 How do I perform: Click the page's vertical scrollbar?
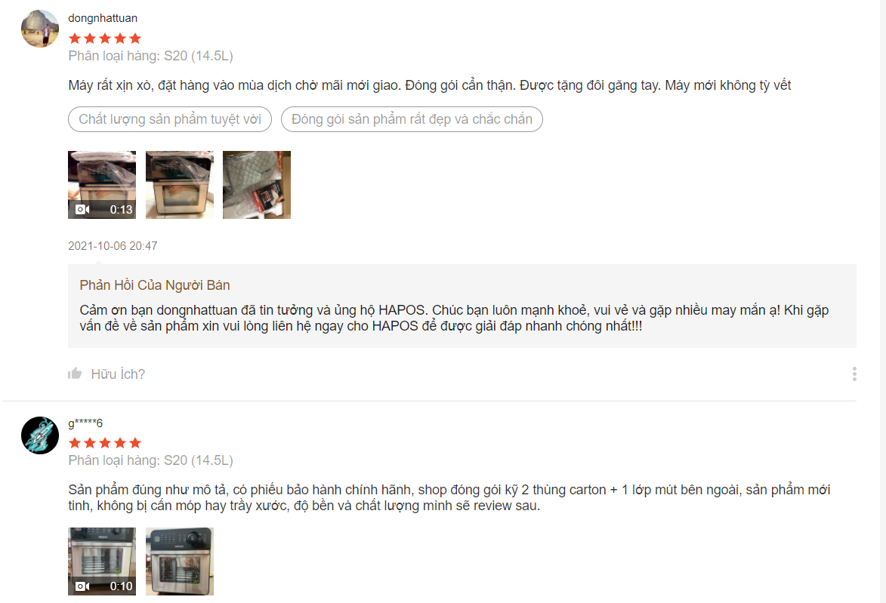[882, 302]
